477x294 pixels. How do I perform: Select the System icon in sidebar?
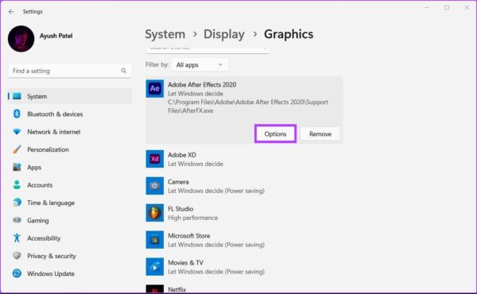(17, 96)
